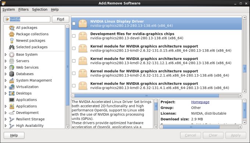250x143 pixels.
Task: Click the package list horizontal scrollbar thumb
Action: click(x=147, y=96)
